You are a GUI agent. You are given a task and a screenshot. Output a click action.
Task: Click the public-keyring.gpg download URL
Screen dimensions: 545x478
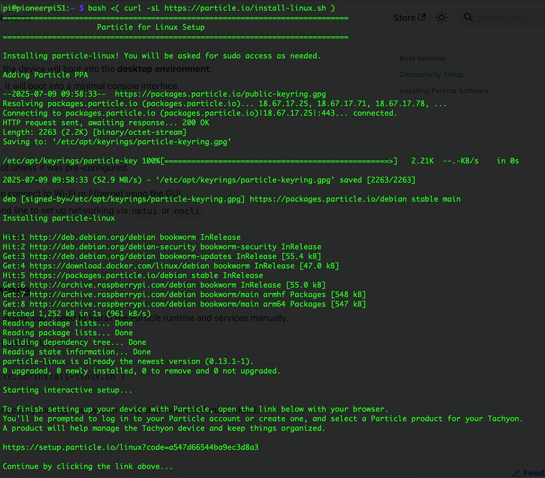(x=222, y=94)
